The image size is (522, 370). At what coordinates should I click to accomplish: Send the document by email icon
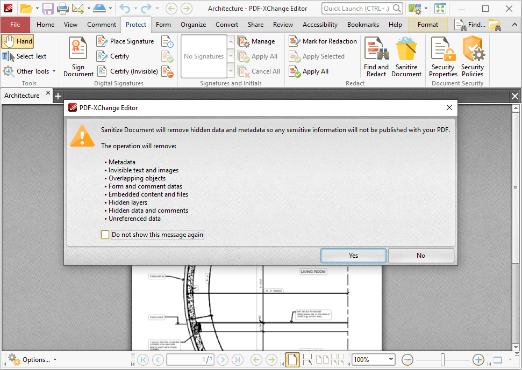coord(78,8)
